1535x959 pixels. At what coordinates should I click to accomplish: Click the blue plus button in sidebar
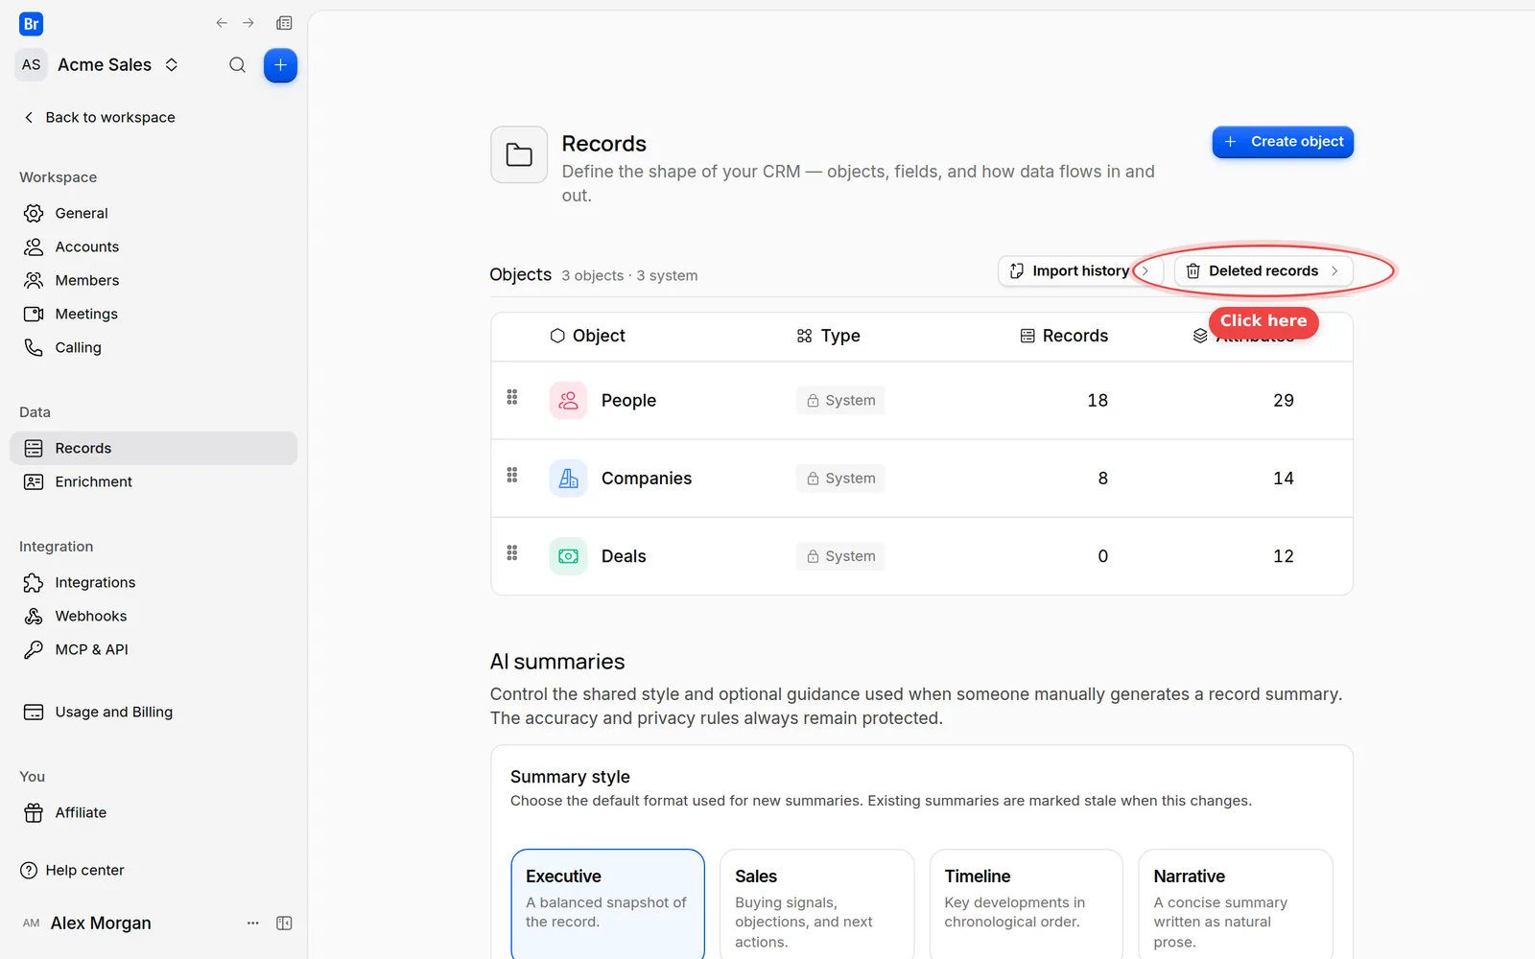tap(280, 65)
